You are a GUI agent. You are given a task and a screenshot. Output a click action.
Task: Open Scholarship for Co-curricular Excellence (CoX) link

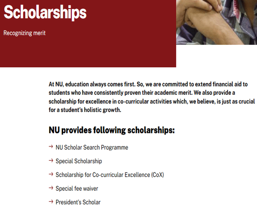click(110, 175)
